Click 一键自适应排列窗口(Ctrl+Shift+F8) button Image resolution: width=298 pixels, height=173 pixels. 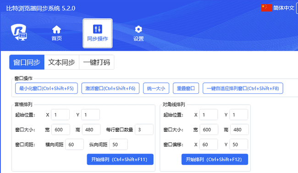pyautogui.click(x=243, y=88)
